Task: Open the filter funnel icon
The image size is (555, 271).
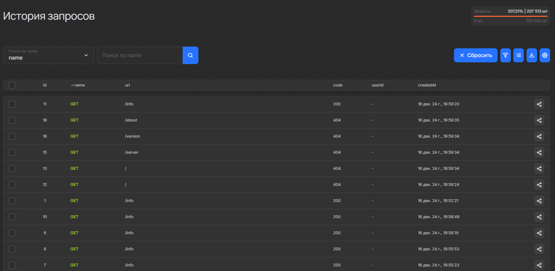Action: [505, 55]
